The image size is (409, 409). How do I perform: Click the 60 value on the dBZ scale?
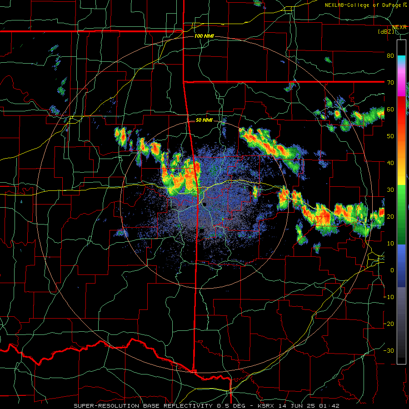pos(390,109)
